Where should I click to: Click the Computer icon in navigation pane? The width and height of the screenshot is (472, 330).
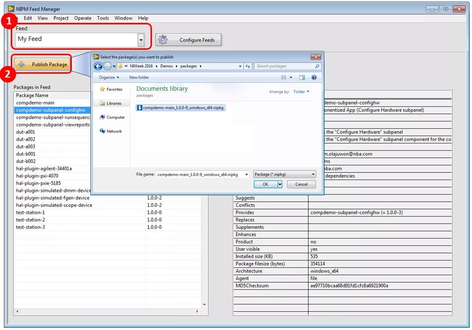tap(102, 117)
